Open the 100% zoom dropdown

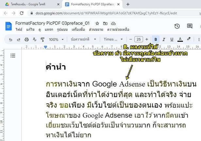(56, 39)
